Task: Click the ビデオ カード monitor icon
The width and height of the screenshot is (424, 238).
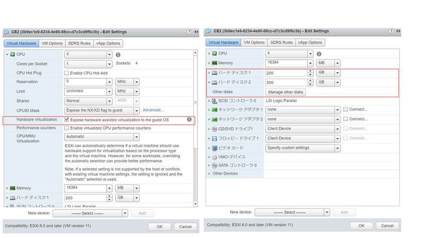Action: point(215,148)
